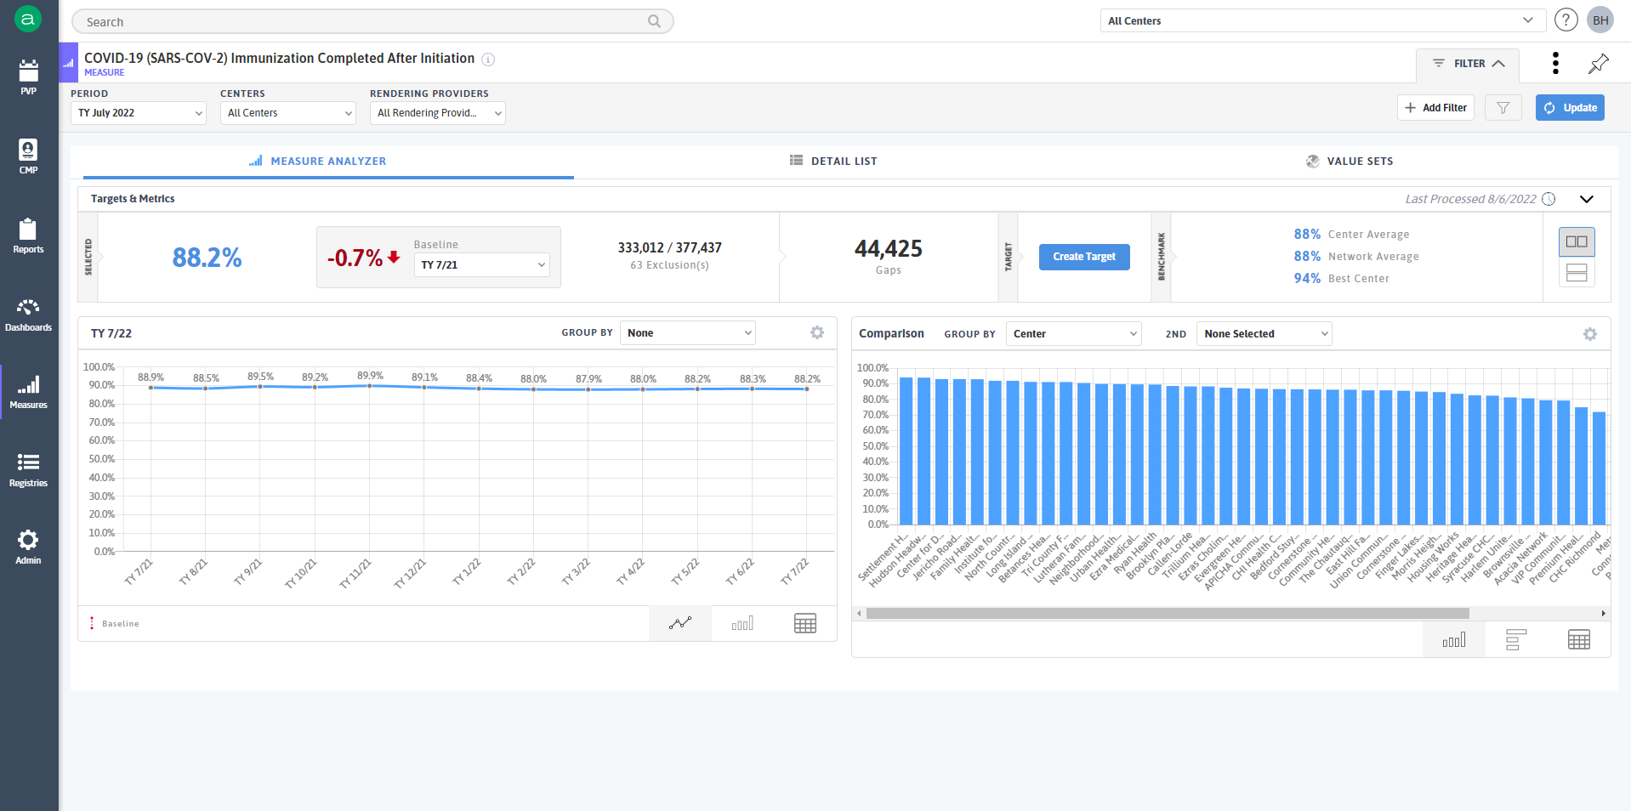Select side-by-side layout toggle
The image size is (1631, 811).
tap(1577, 241)
